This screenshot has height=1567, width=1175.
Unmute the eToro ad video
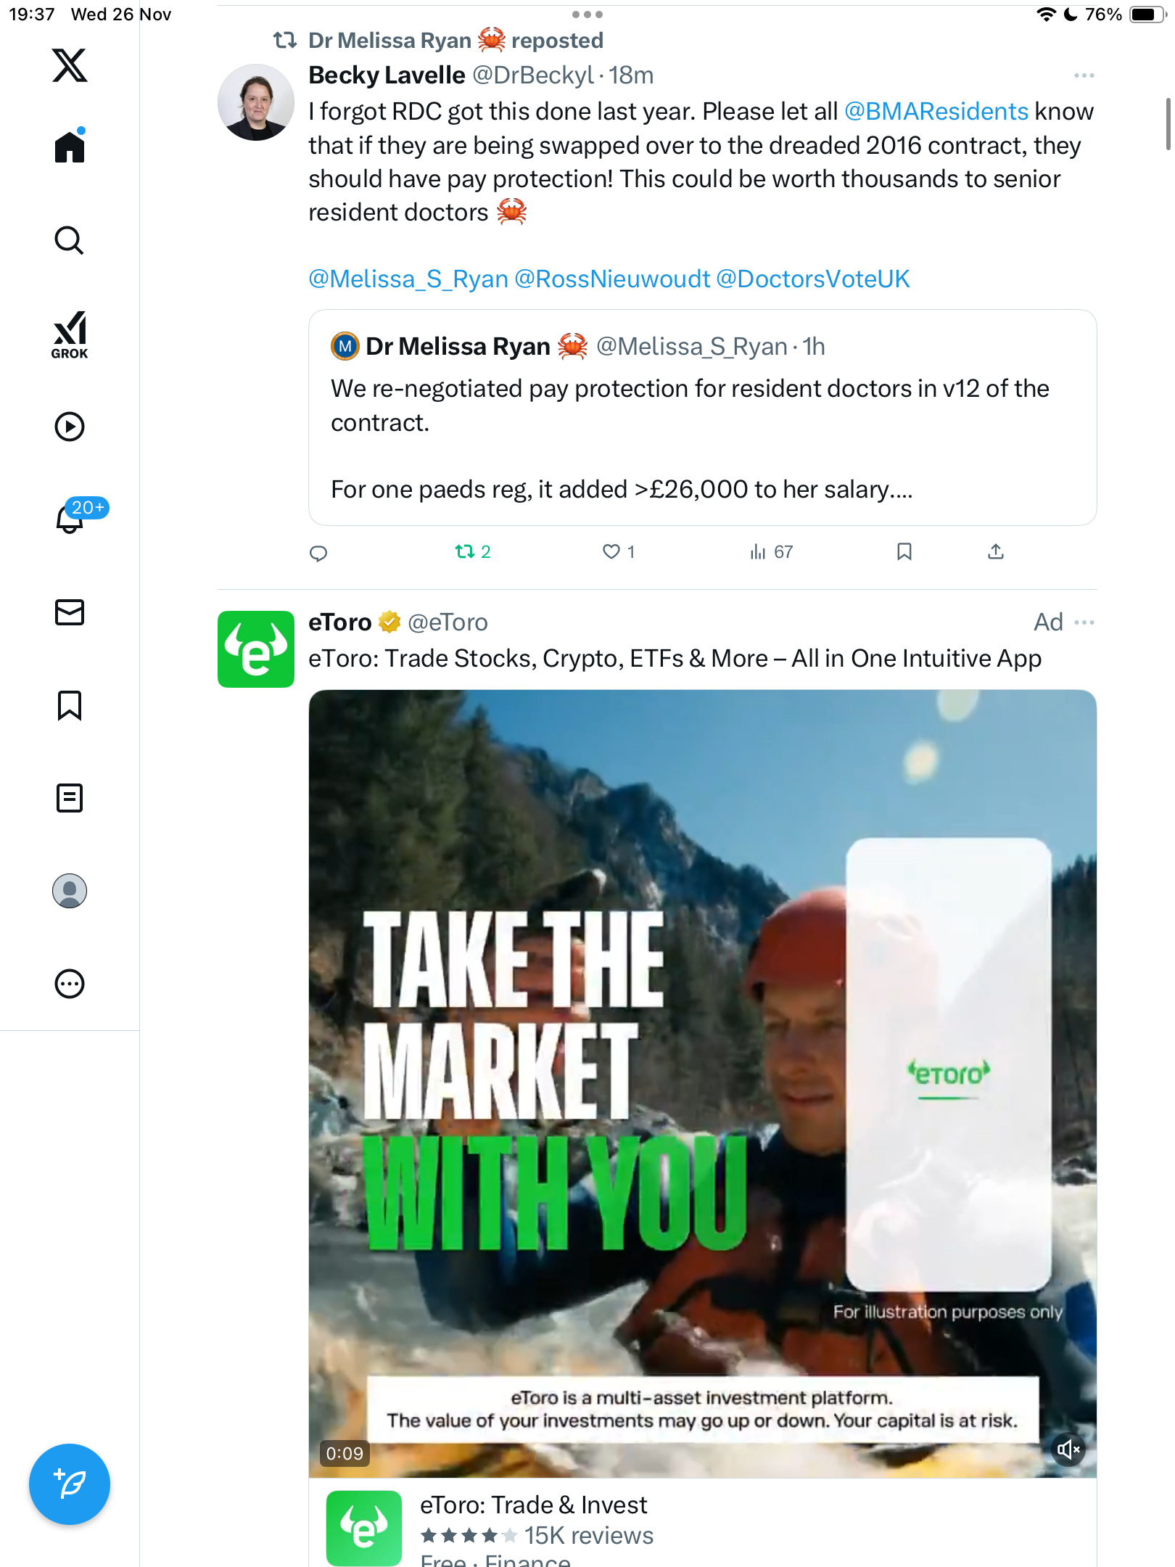click(1068, 1449)
